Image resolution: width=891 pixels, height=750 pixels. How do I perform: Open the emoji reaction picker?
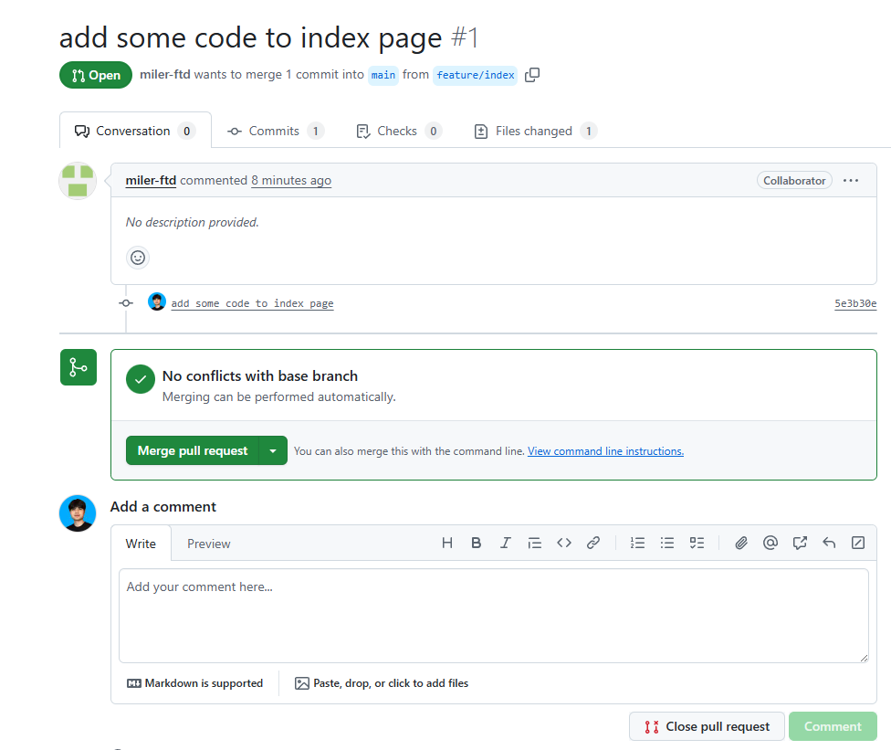point(138,258)
